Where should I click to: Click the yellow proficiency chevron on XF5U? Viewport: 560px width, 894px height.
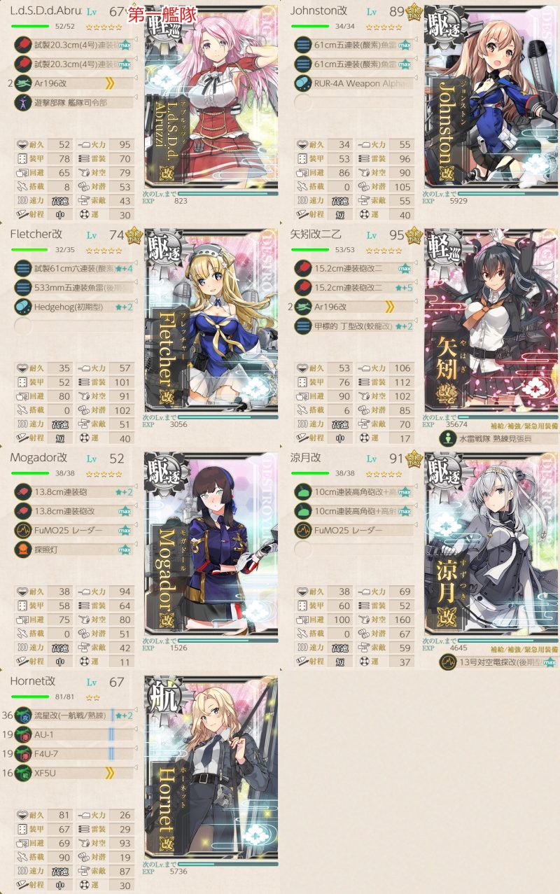pyautogui.click(x=110, y=773)
